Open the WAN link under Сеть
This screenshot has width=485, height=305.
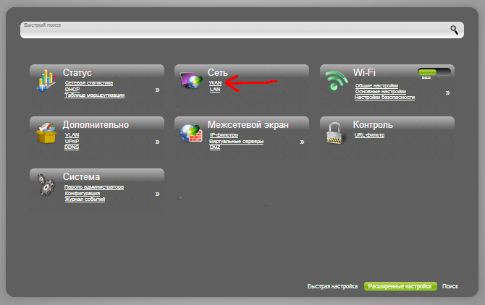215,84
